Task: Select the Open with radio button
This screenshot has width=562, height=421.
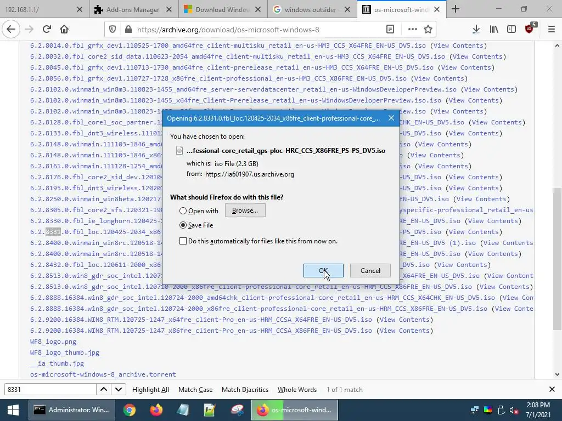Action: [183, 211]
